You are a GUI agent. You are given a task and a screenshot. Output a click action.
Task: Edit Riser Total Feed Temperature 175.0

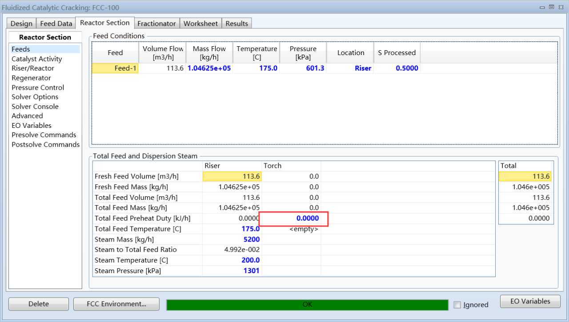click(x=232, y=229)
